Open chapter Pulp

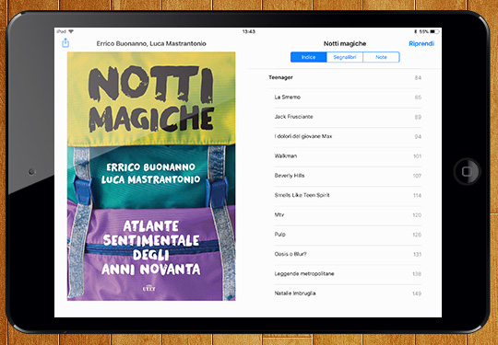(348, 235)
